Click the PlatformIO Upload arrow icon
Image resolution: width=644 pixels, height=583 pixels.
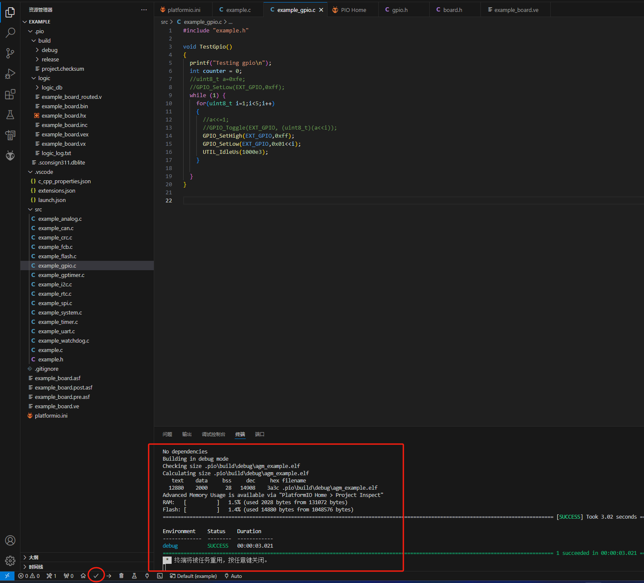coord(109,576)
